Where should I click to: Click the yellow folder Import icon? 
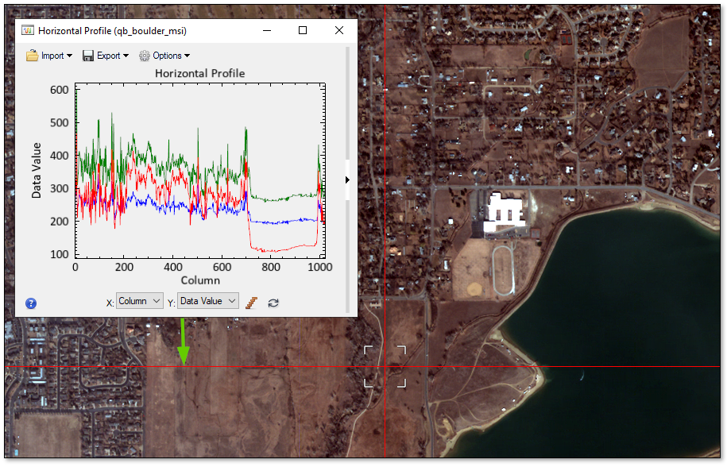click(x=32, y=56)
